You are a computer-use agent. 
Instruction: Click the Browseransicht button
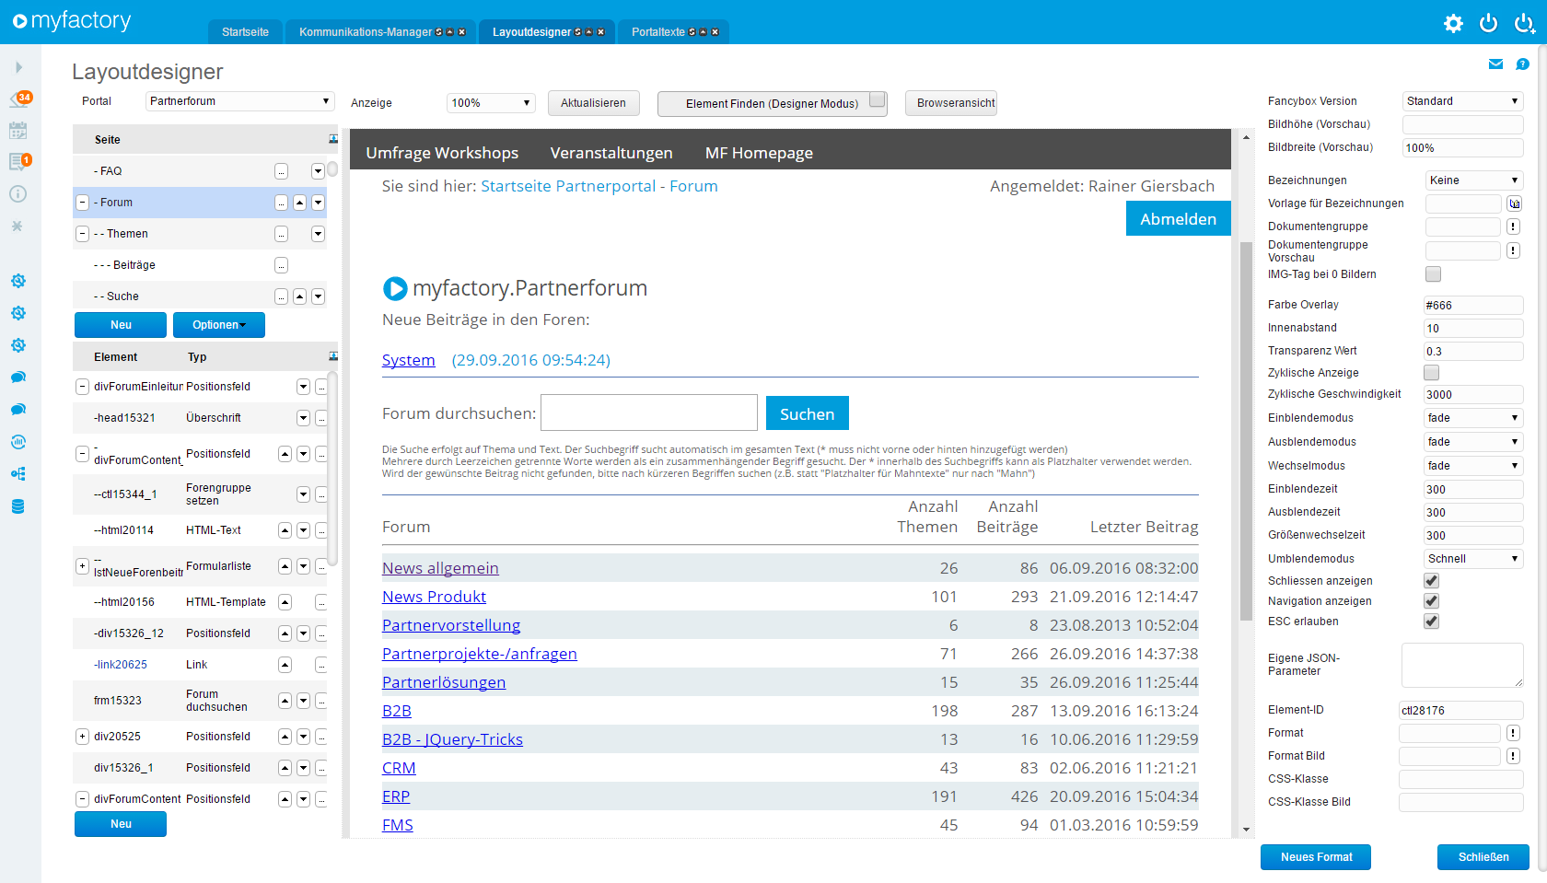(950, 103)
